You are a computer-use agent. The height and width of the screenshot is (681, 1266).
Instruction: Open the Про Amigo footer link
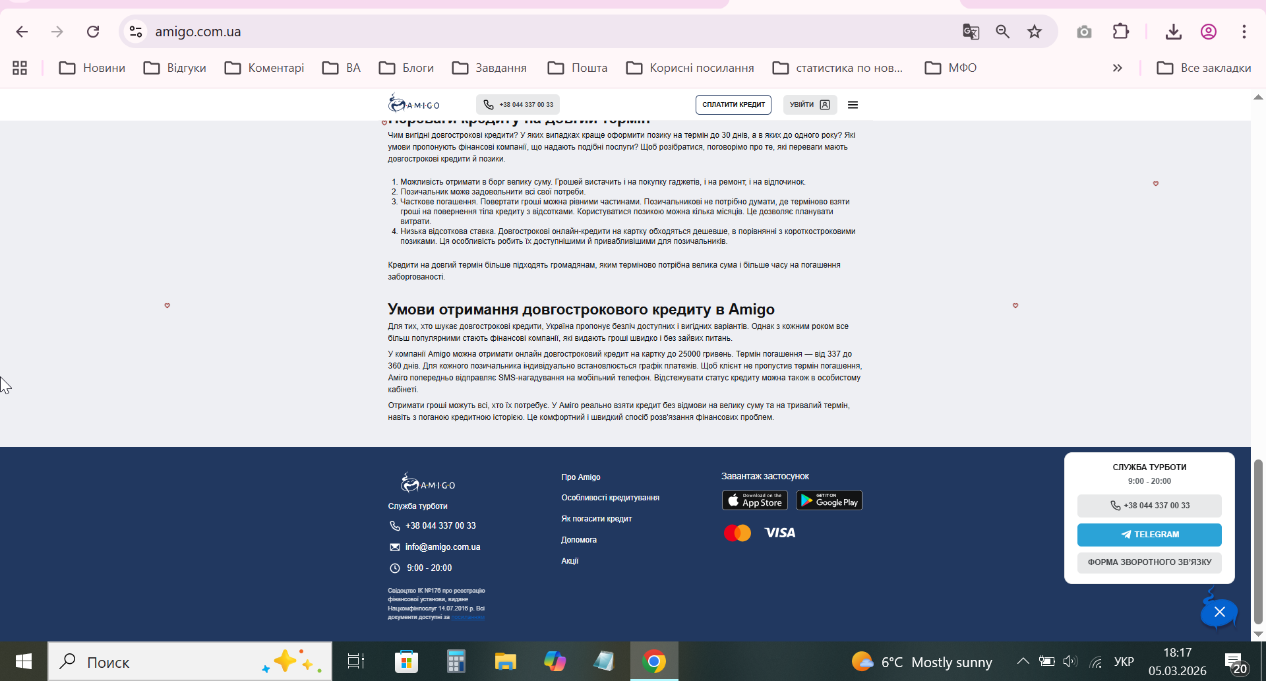coord(581,477)
